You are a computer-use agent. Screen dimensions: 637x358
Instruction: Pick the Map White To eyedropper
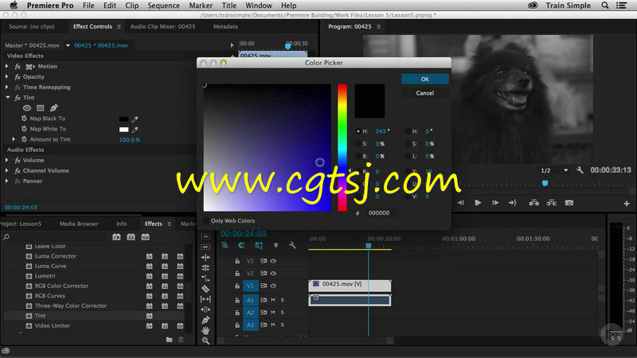135,130
